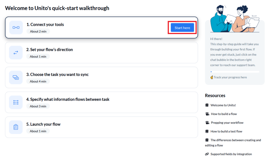Click the walkthrough progress bar
The image size is (271, 168).
coord(235,72)
